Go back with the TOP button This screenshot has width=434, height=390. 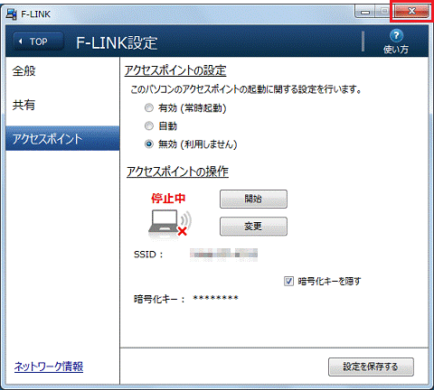coord(38,42)
